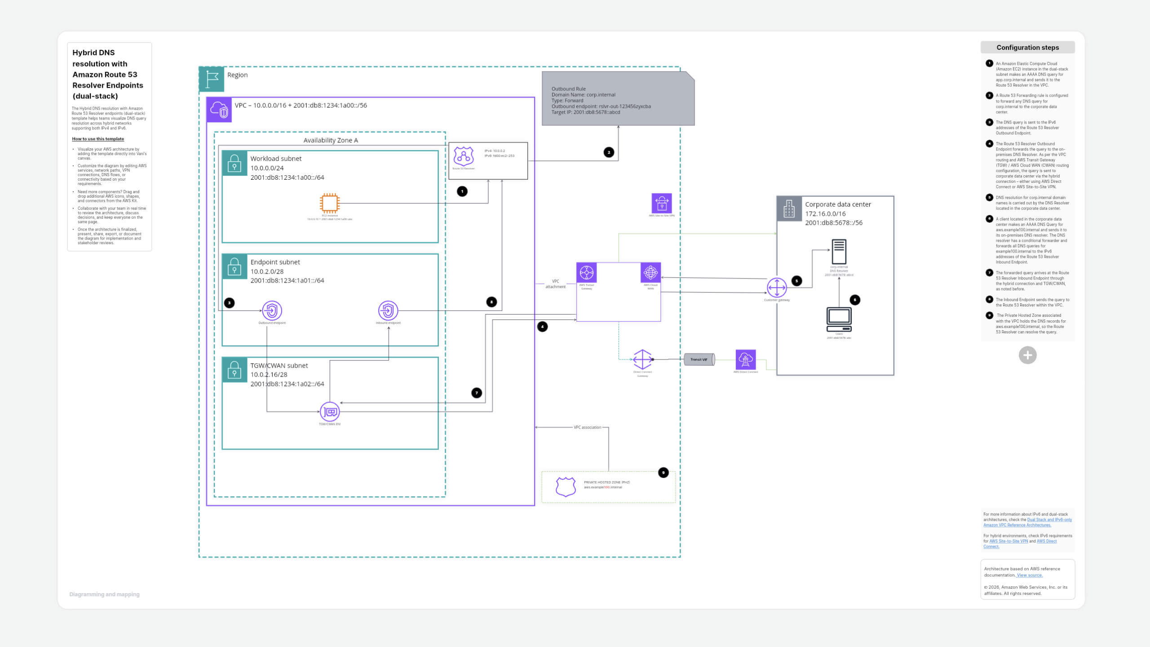Click the VPC attachment connector label

556,284
